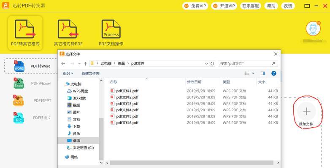This screenshot has width=330, height=168.
Task: Toggle the preview pane icon
Action: [263, 73]
